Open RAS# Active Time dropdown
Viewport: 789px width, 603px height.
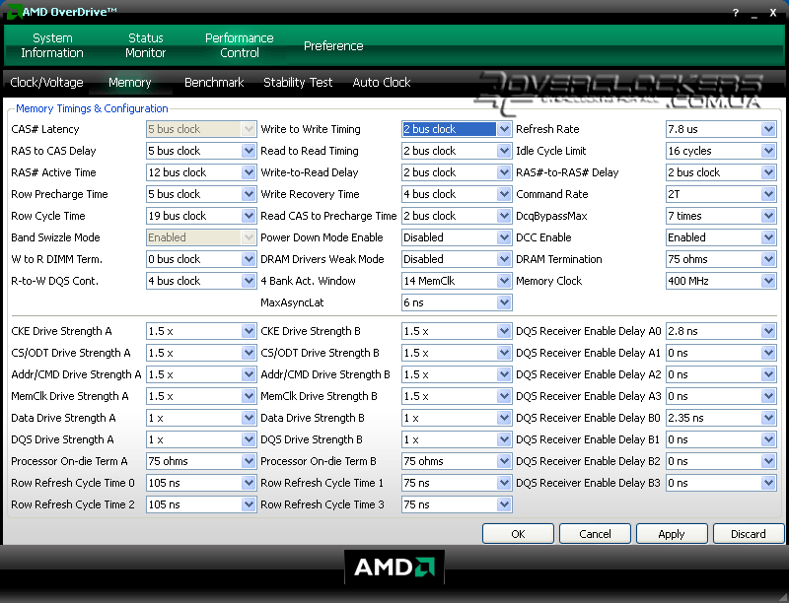tap(249, 172)
